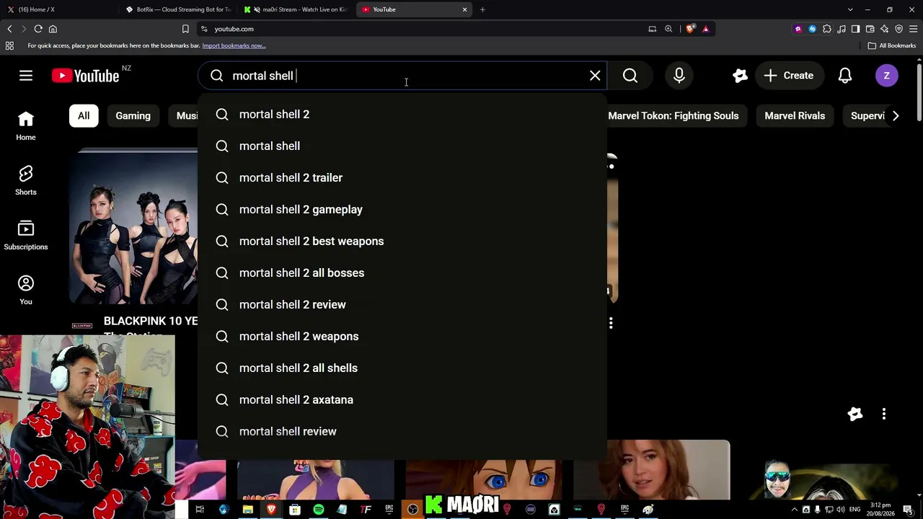Image resolution: width=923 pixels, height=519 pixels.
Task: Open the Brave main menu
Action: coord(913,29)
